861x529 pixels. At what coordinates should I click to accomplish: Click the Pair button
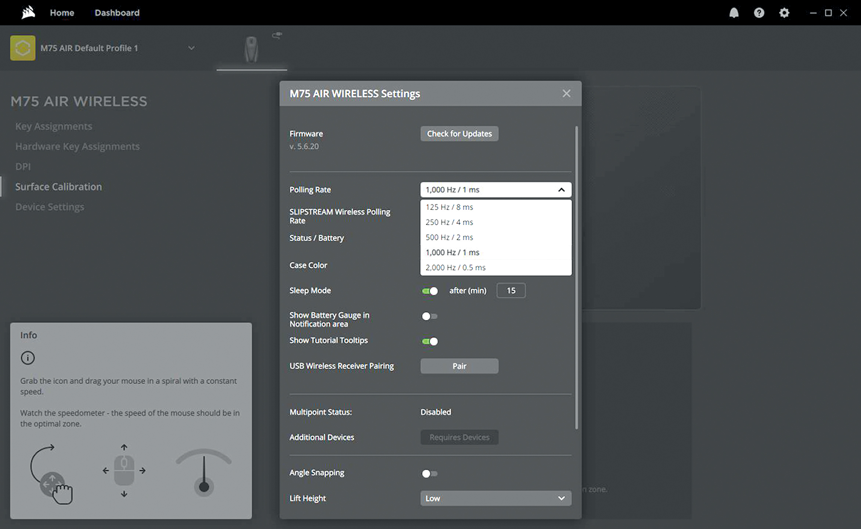click(459, 366)
